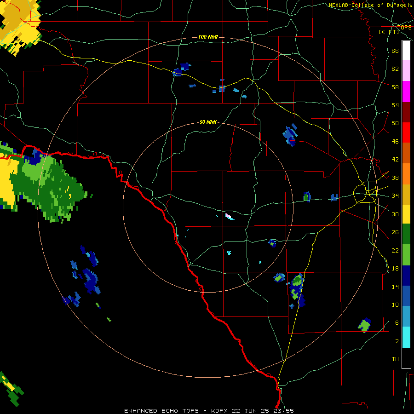Click the "KDFX" radar site identifier
This screenshot has width=414, height=414.
pos(220,411)
